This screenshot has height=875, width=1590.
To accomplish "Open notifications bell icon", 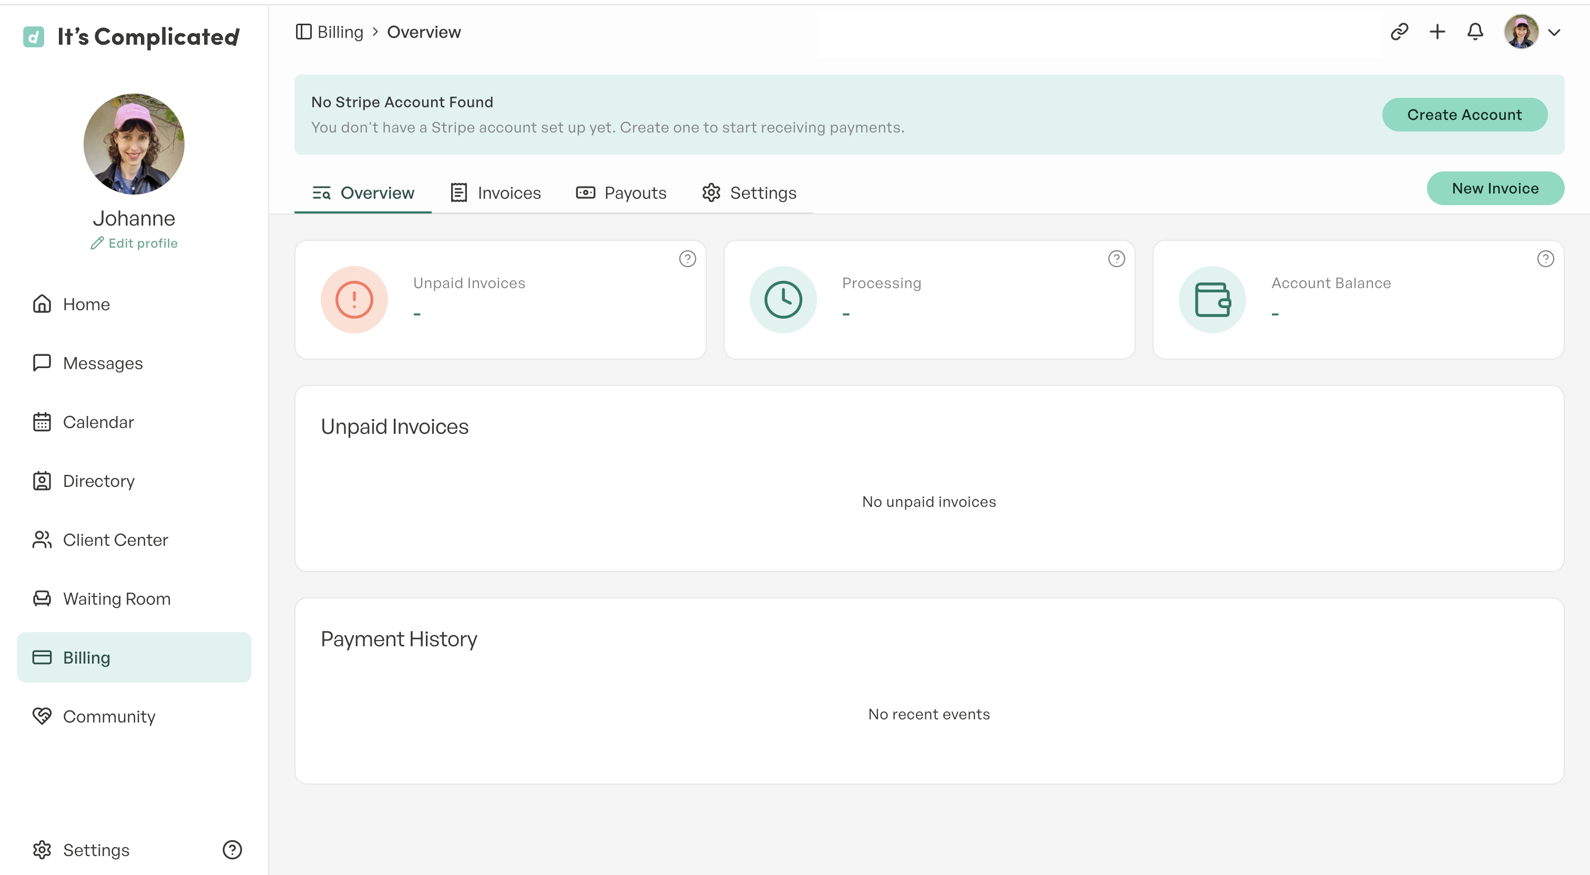I will pos(1474,32).
